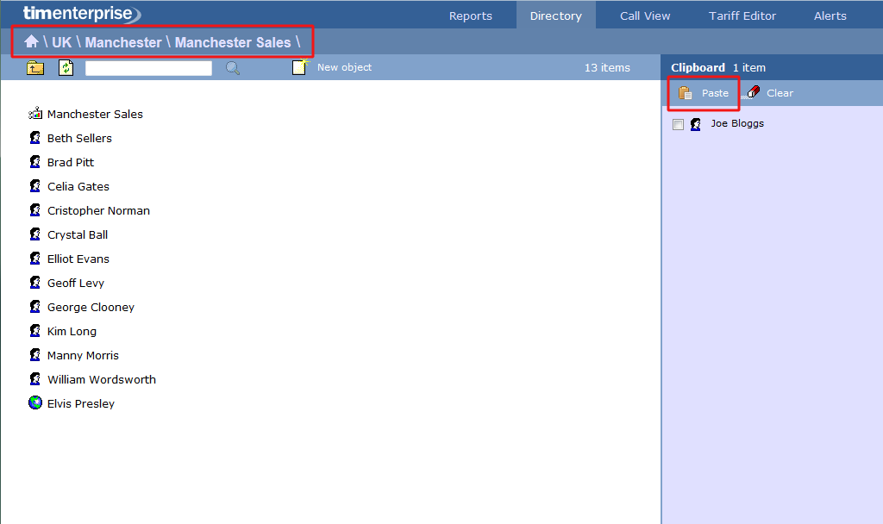883x524 pixels.
Task: Click Manny Morris user icon
Action: click(34, 355)
